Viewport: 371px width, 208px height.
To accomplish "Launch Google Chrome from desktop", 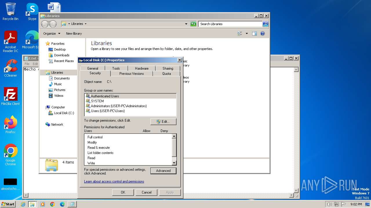I will [10, 155].
